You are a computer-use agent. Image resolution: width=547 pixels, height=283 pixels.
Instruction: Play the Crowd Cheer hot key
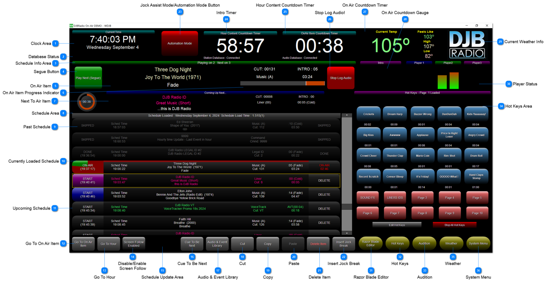point(369,156)
